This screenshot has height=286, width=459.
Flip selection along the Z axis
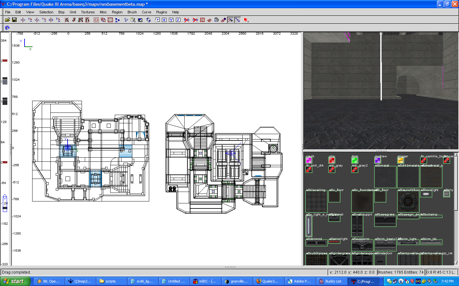[51, 20]
